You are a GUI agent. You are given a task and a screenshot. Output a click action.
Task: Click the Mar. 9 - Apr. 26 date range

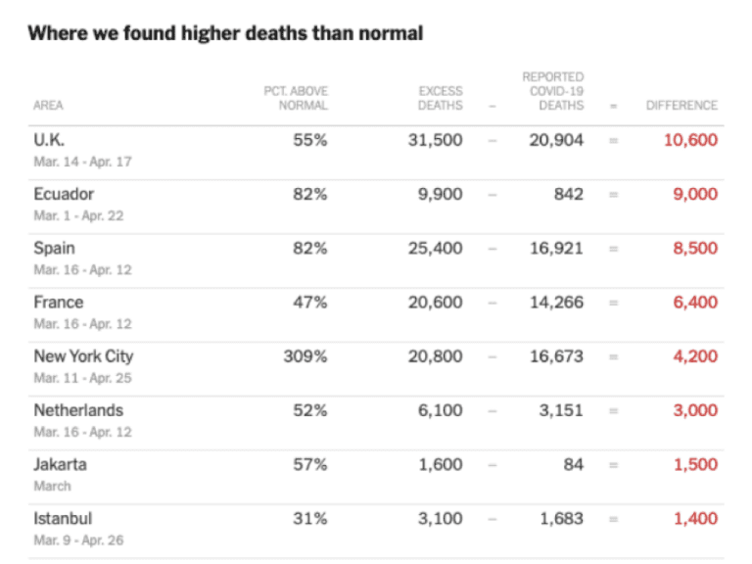78,540
